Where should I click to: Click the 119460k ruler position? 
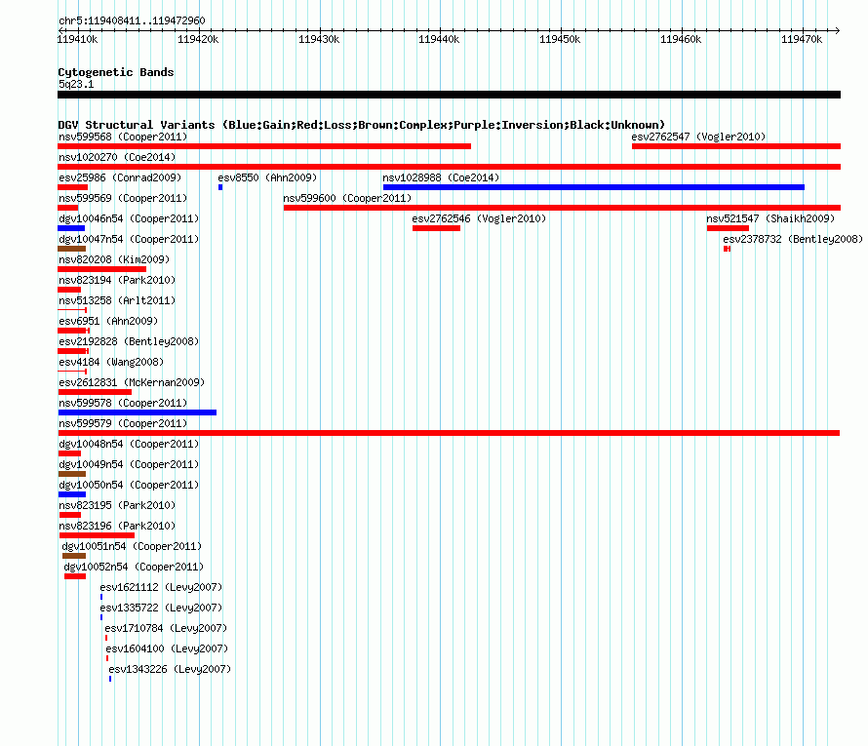coord(681,39)
